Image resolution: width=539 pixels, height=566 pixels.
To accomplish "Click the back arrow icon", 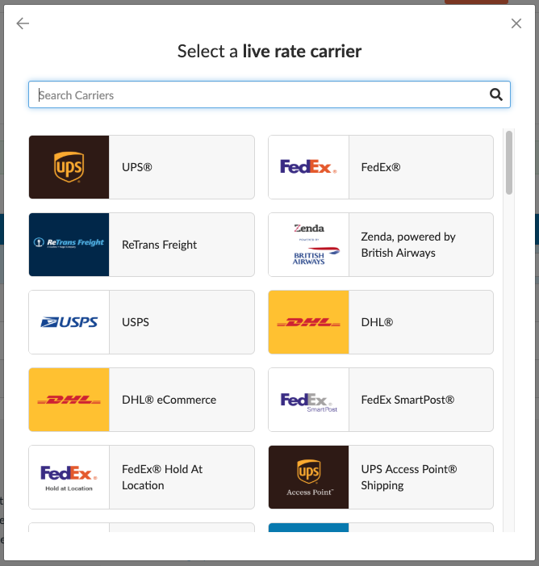I will pyautogui.click(x=23, y=23).
